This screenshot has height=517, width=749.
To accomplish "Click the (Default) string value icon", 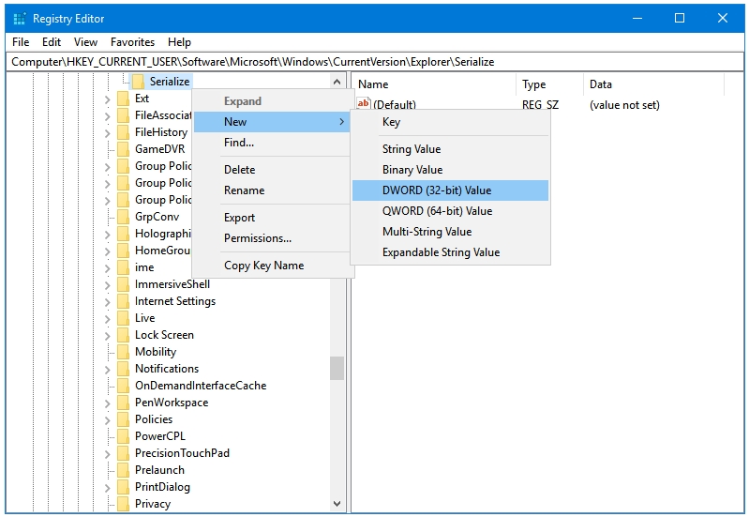I will (x=364, y=104).
